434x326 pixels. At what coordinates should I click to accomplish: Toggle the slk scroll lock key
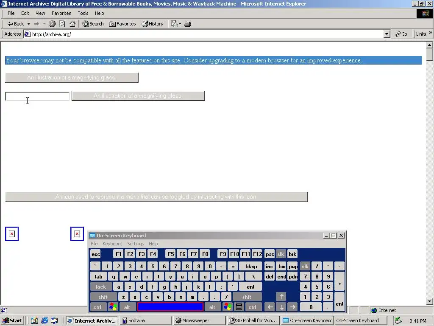coord(281,254)
